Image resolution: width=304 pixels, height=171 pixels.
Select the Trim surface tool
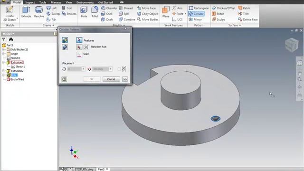click(x=243, y=14)
